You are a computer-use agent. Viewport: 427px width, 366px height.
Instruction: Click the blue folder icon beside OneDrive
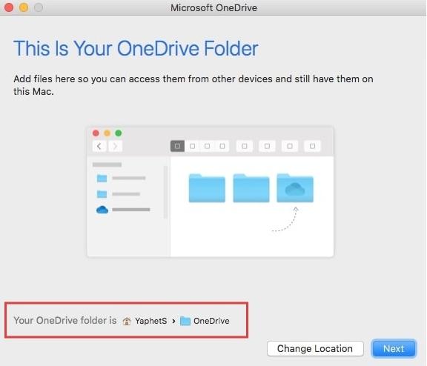point(185,321)
